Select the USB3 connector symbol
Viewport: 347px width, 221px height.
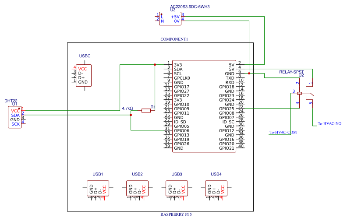point(177,188)
